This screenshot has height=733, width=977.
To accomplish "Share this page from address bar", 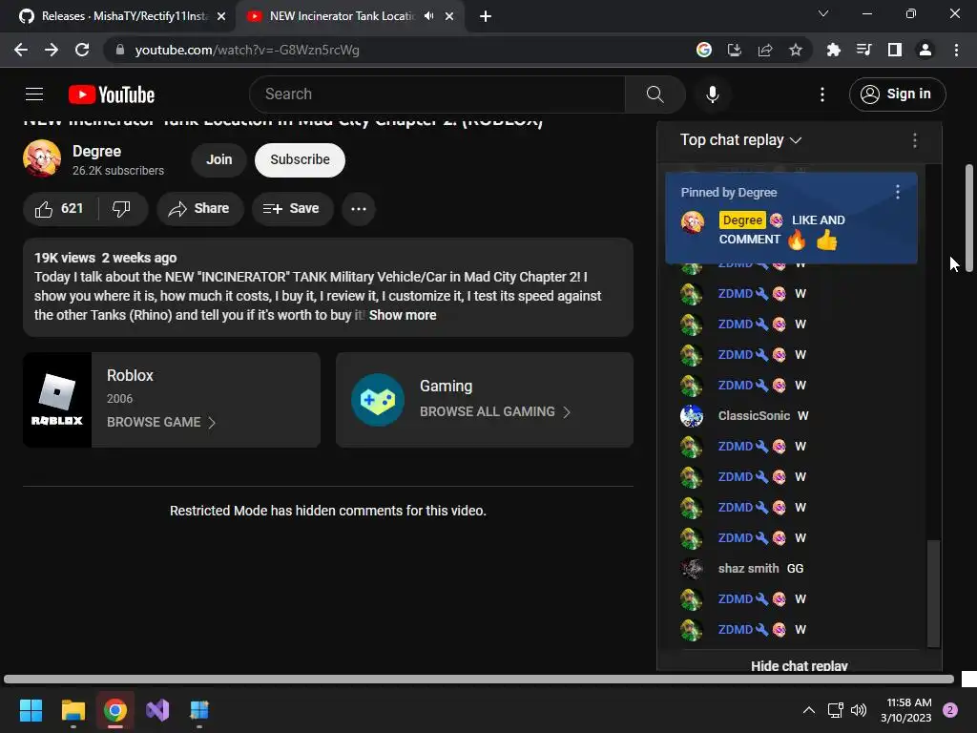I will (x=764, y=50).
